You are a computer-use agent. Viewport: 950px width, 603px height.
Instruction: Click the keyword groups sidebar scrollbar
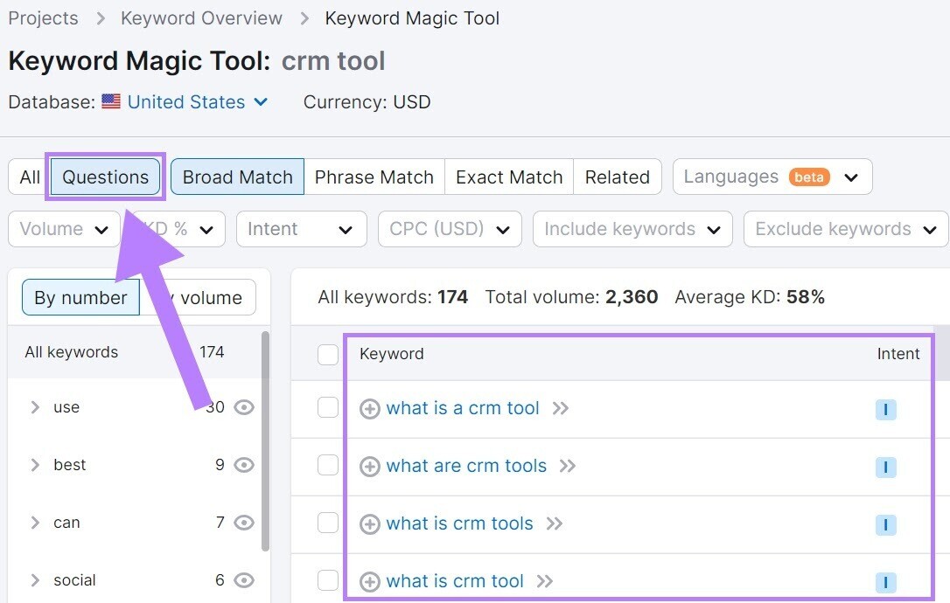point(265,437)
